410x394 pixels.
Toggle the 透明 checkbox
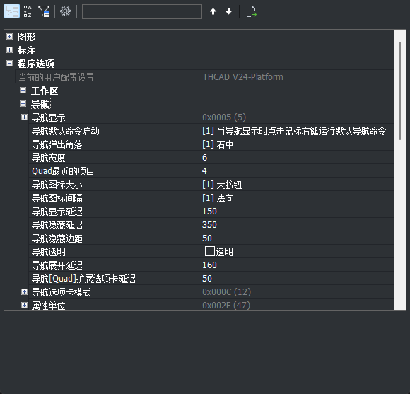pyautogui.click(x=210, y=251)
